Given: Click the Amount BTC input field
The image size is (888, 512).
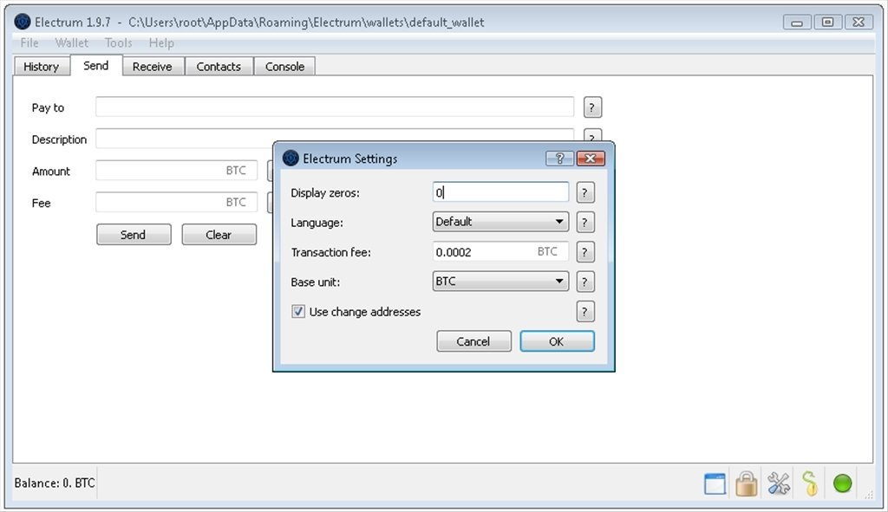Looking at the screenshot, I should 177,171.
